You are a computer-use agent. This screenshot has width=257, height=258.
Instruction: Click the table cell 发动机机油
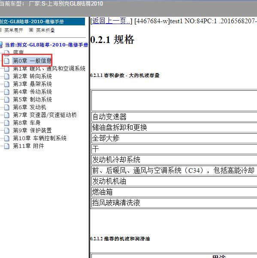174,181
